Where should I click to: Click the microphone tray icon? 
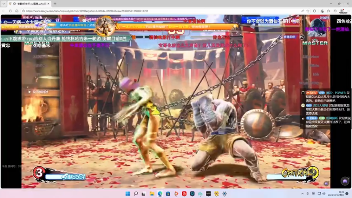308,194
